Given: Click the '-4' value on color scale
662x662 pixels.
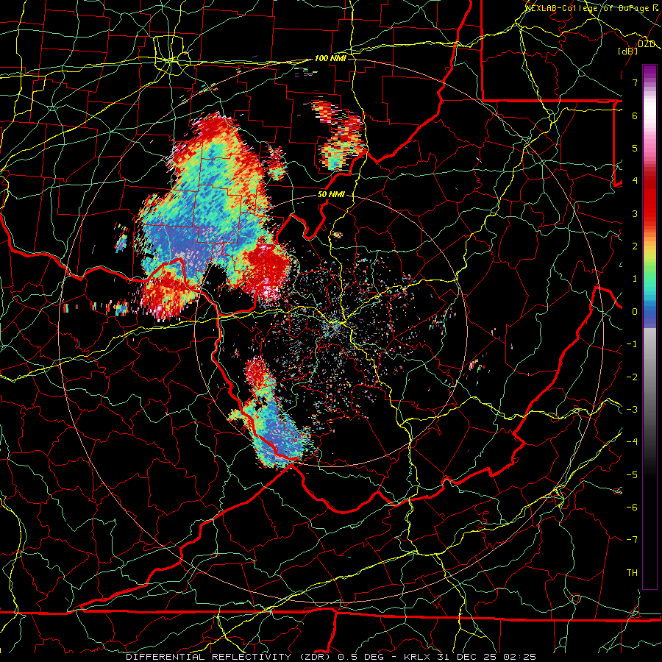Looking at the screenshot, I should (632, 442).
